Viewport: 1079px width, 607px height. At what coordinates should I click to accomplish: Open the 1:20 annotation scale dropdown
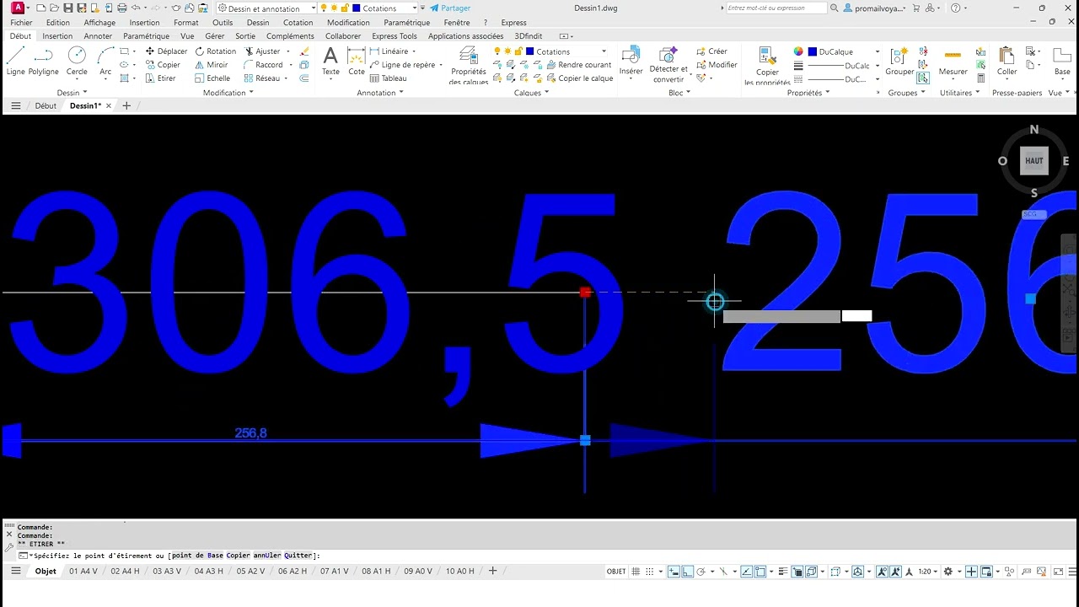click(x=929, y=572)
